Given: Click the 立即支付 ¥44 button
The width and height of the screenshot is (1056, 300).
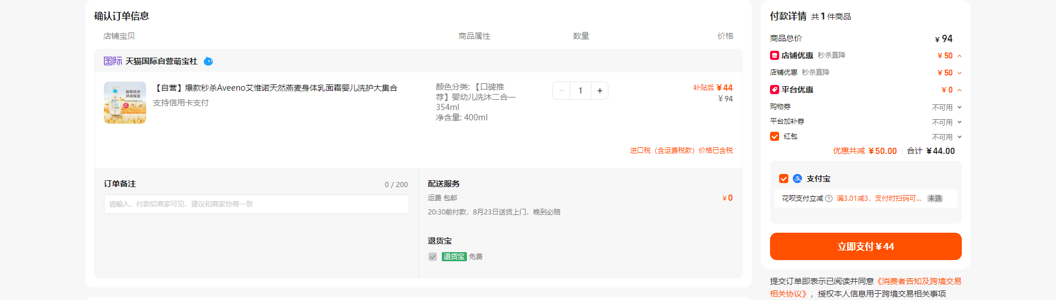Looking at the screenshot, I should point(865,246).
